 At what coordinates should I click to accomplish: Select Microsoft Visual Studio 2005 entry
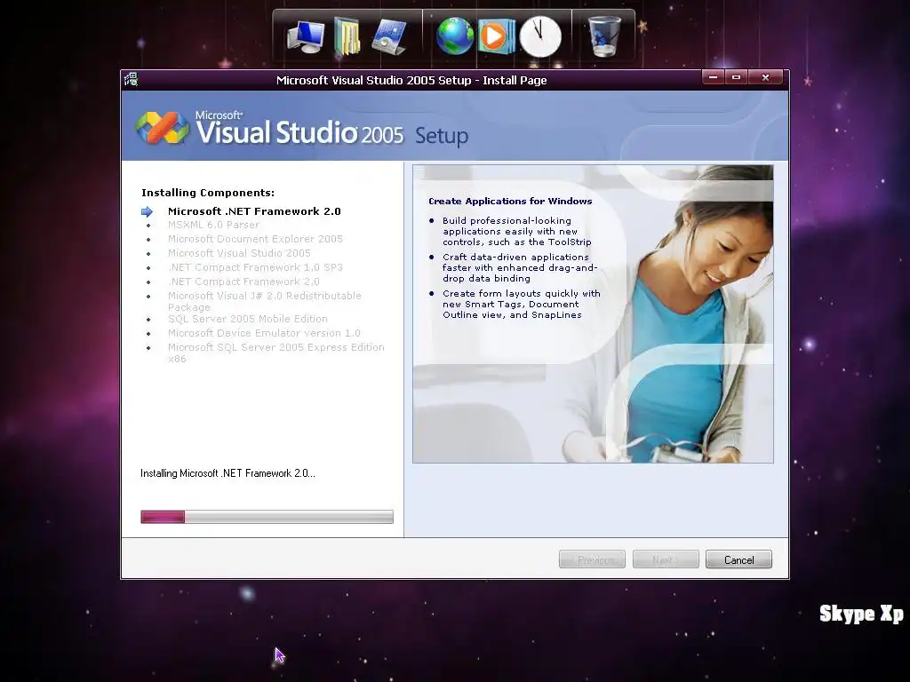239,253
